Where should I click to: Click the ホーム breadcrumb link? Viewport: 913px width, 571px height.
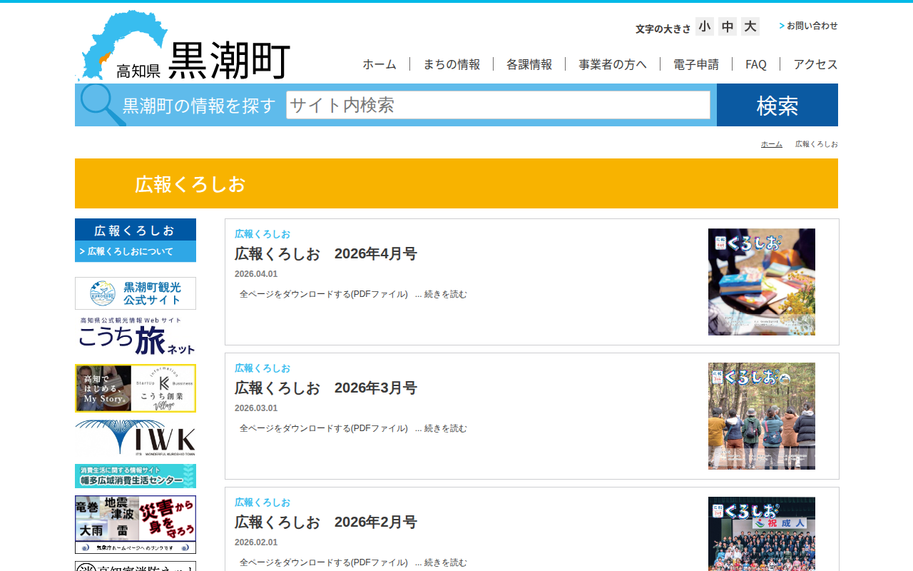pyautogui.click(x=772, y=144)
